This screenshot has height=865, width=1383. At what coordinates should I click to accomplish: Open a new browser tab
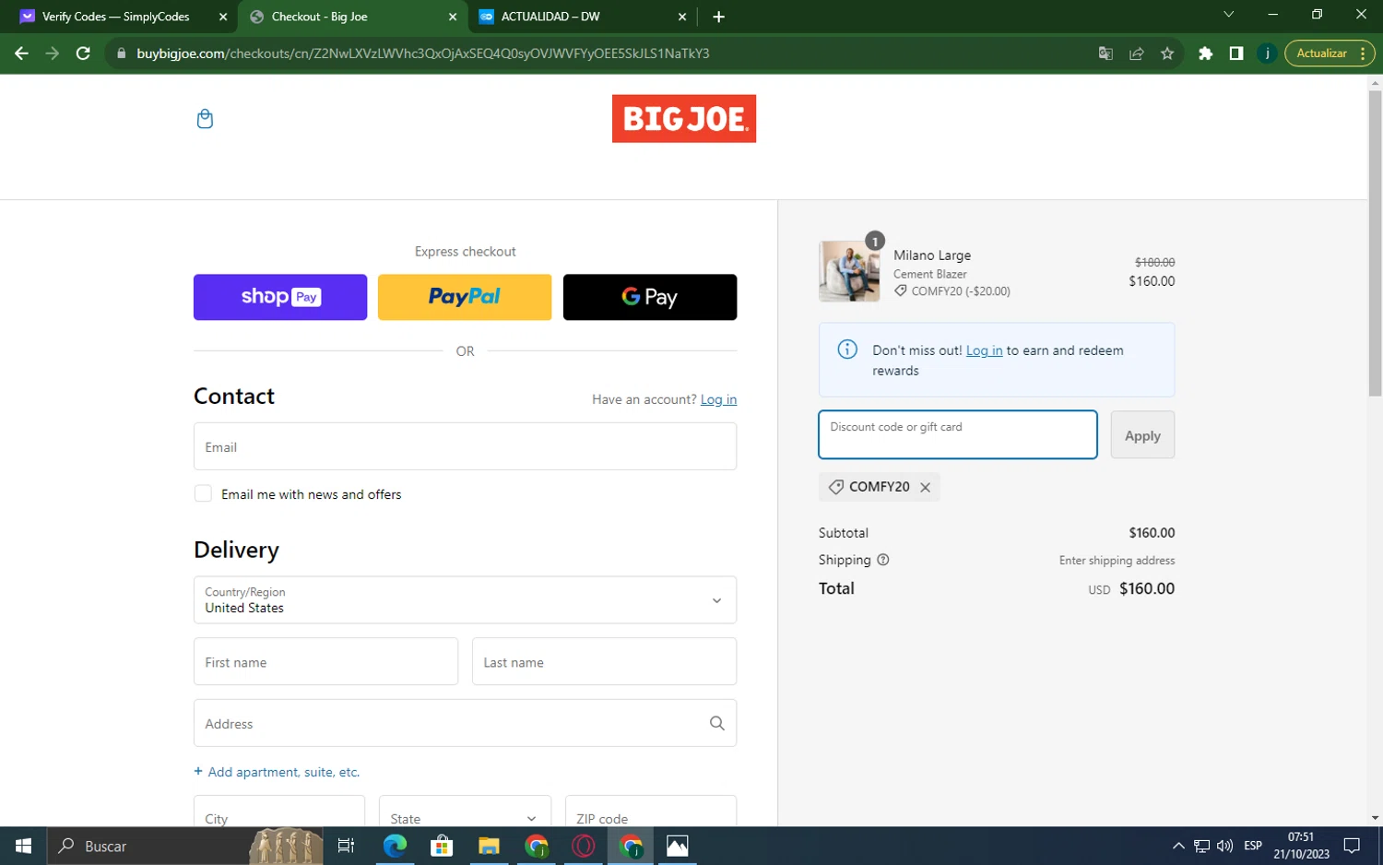[x=718, y=17]
